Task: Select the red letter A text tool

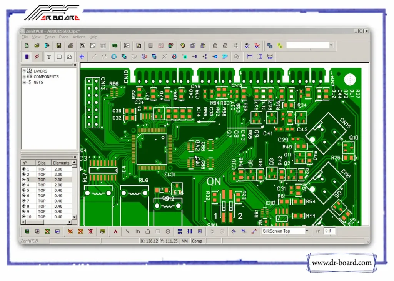Action: tap(115, 231)
